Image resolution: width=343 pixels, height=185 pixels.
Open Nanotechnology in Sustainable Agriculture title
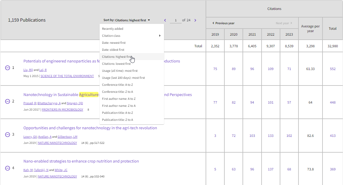click(x=61, y=95)
